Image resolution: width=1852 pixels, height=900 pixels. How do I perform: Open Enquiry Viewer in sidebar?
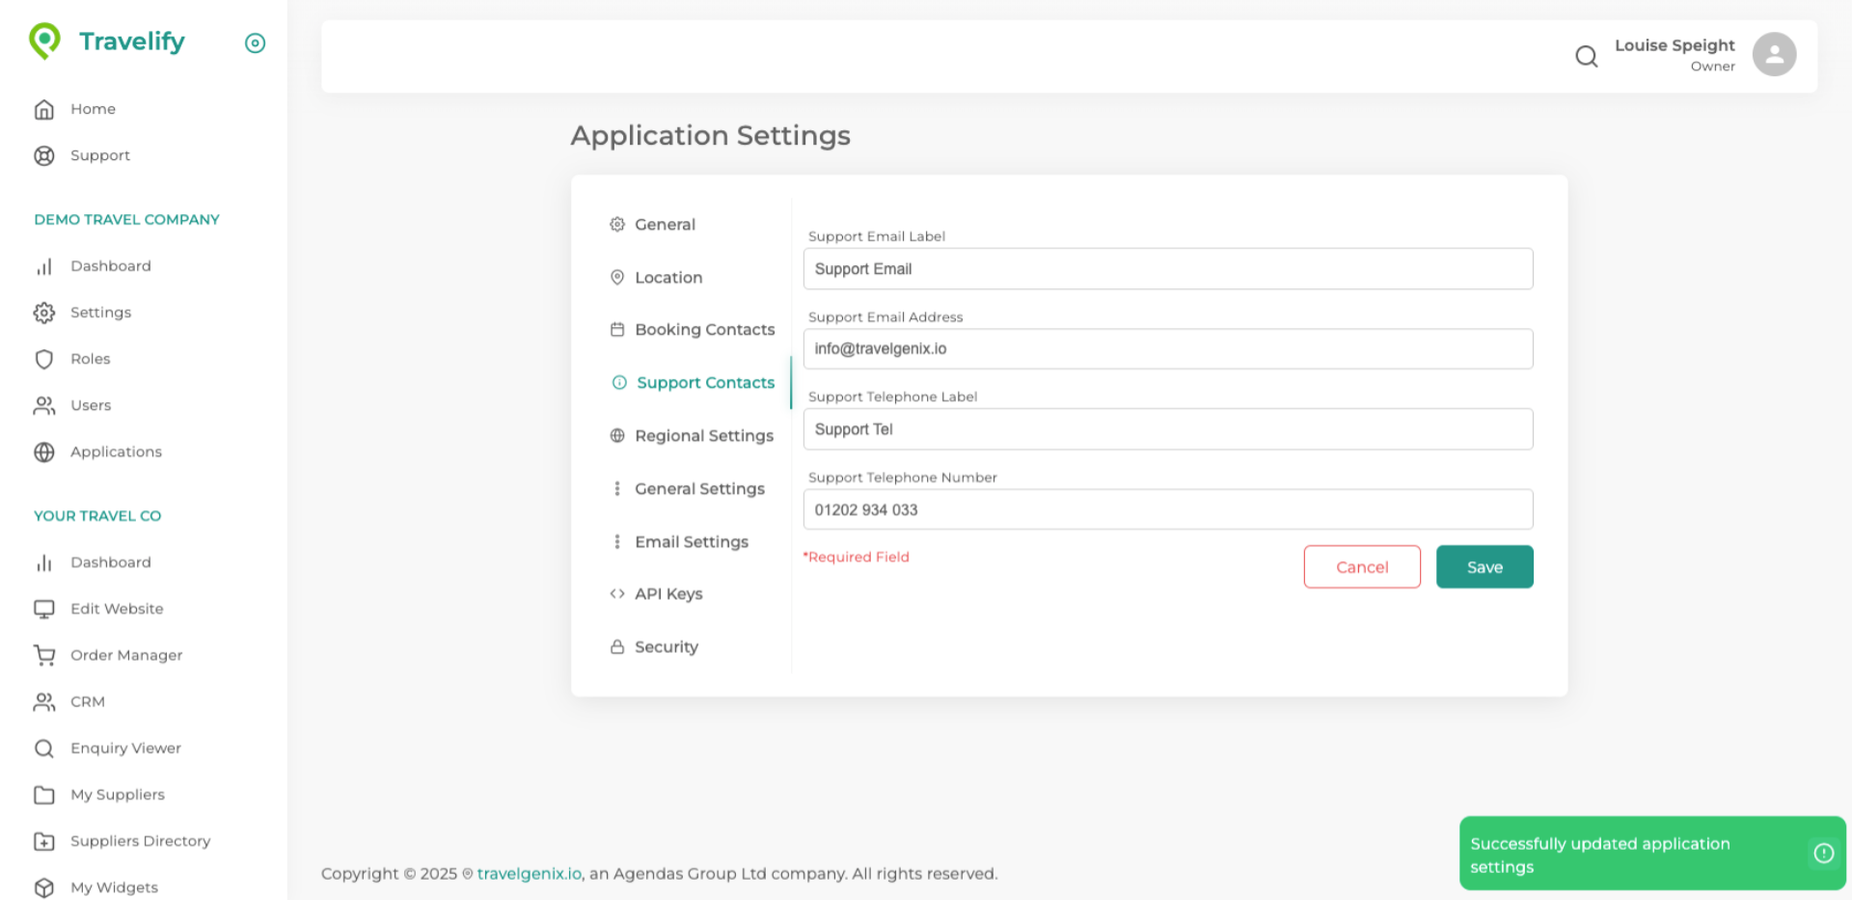tap(125, 749)
